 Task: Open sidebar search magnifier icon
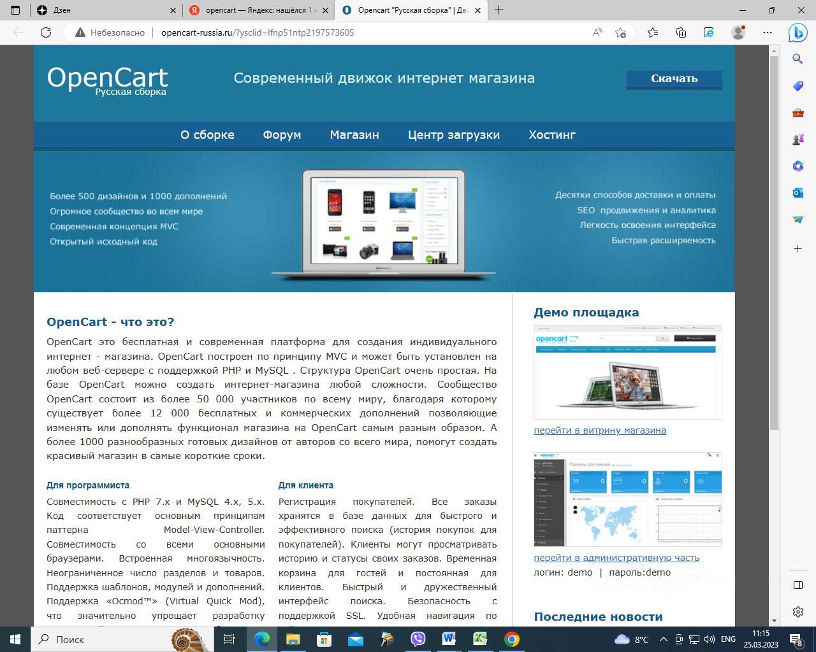[798, 59]
